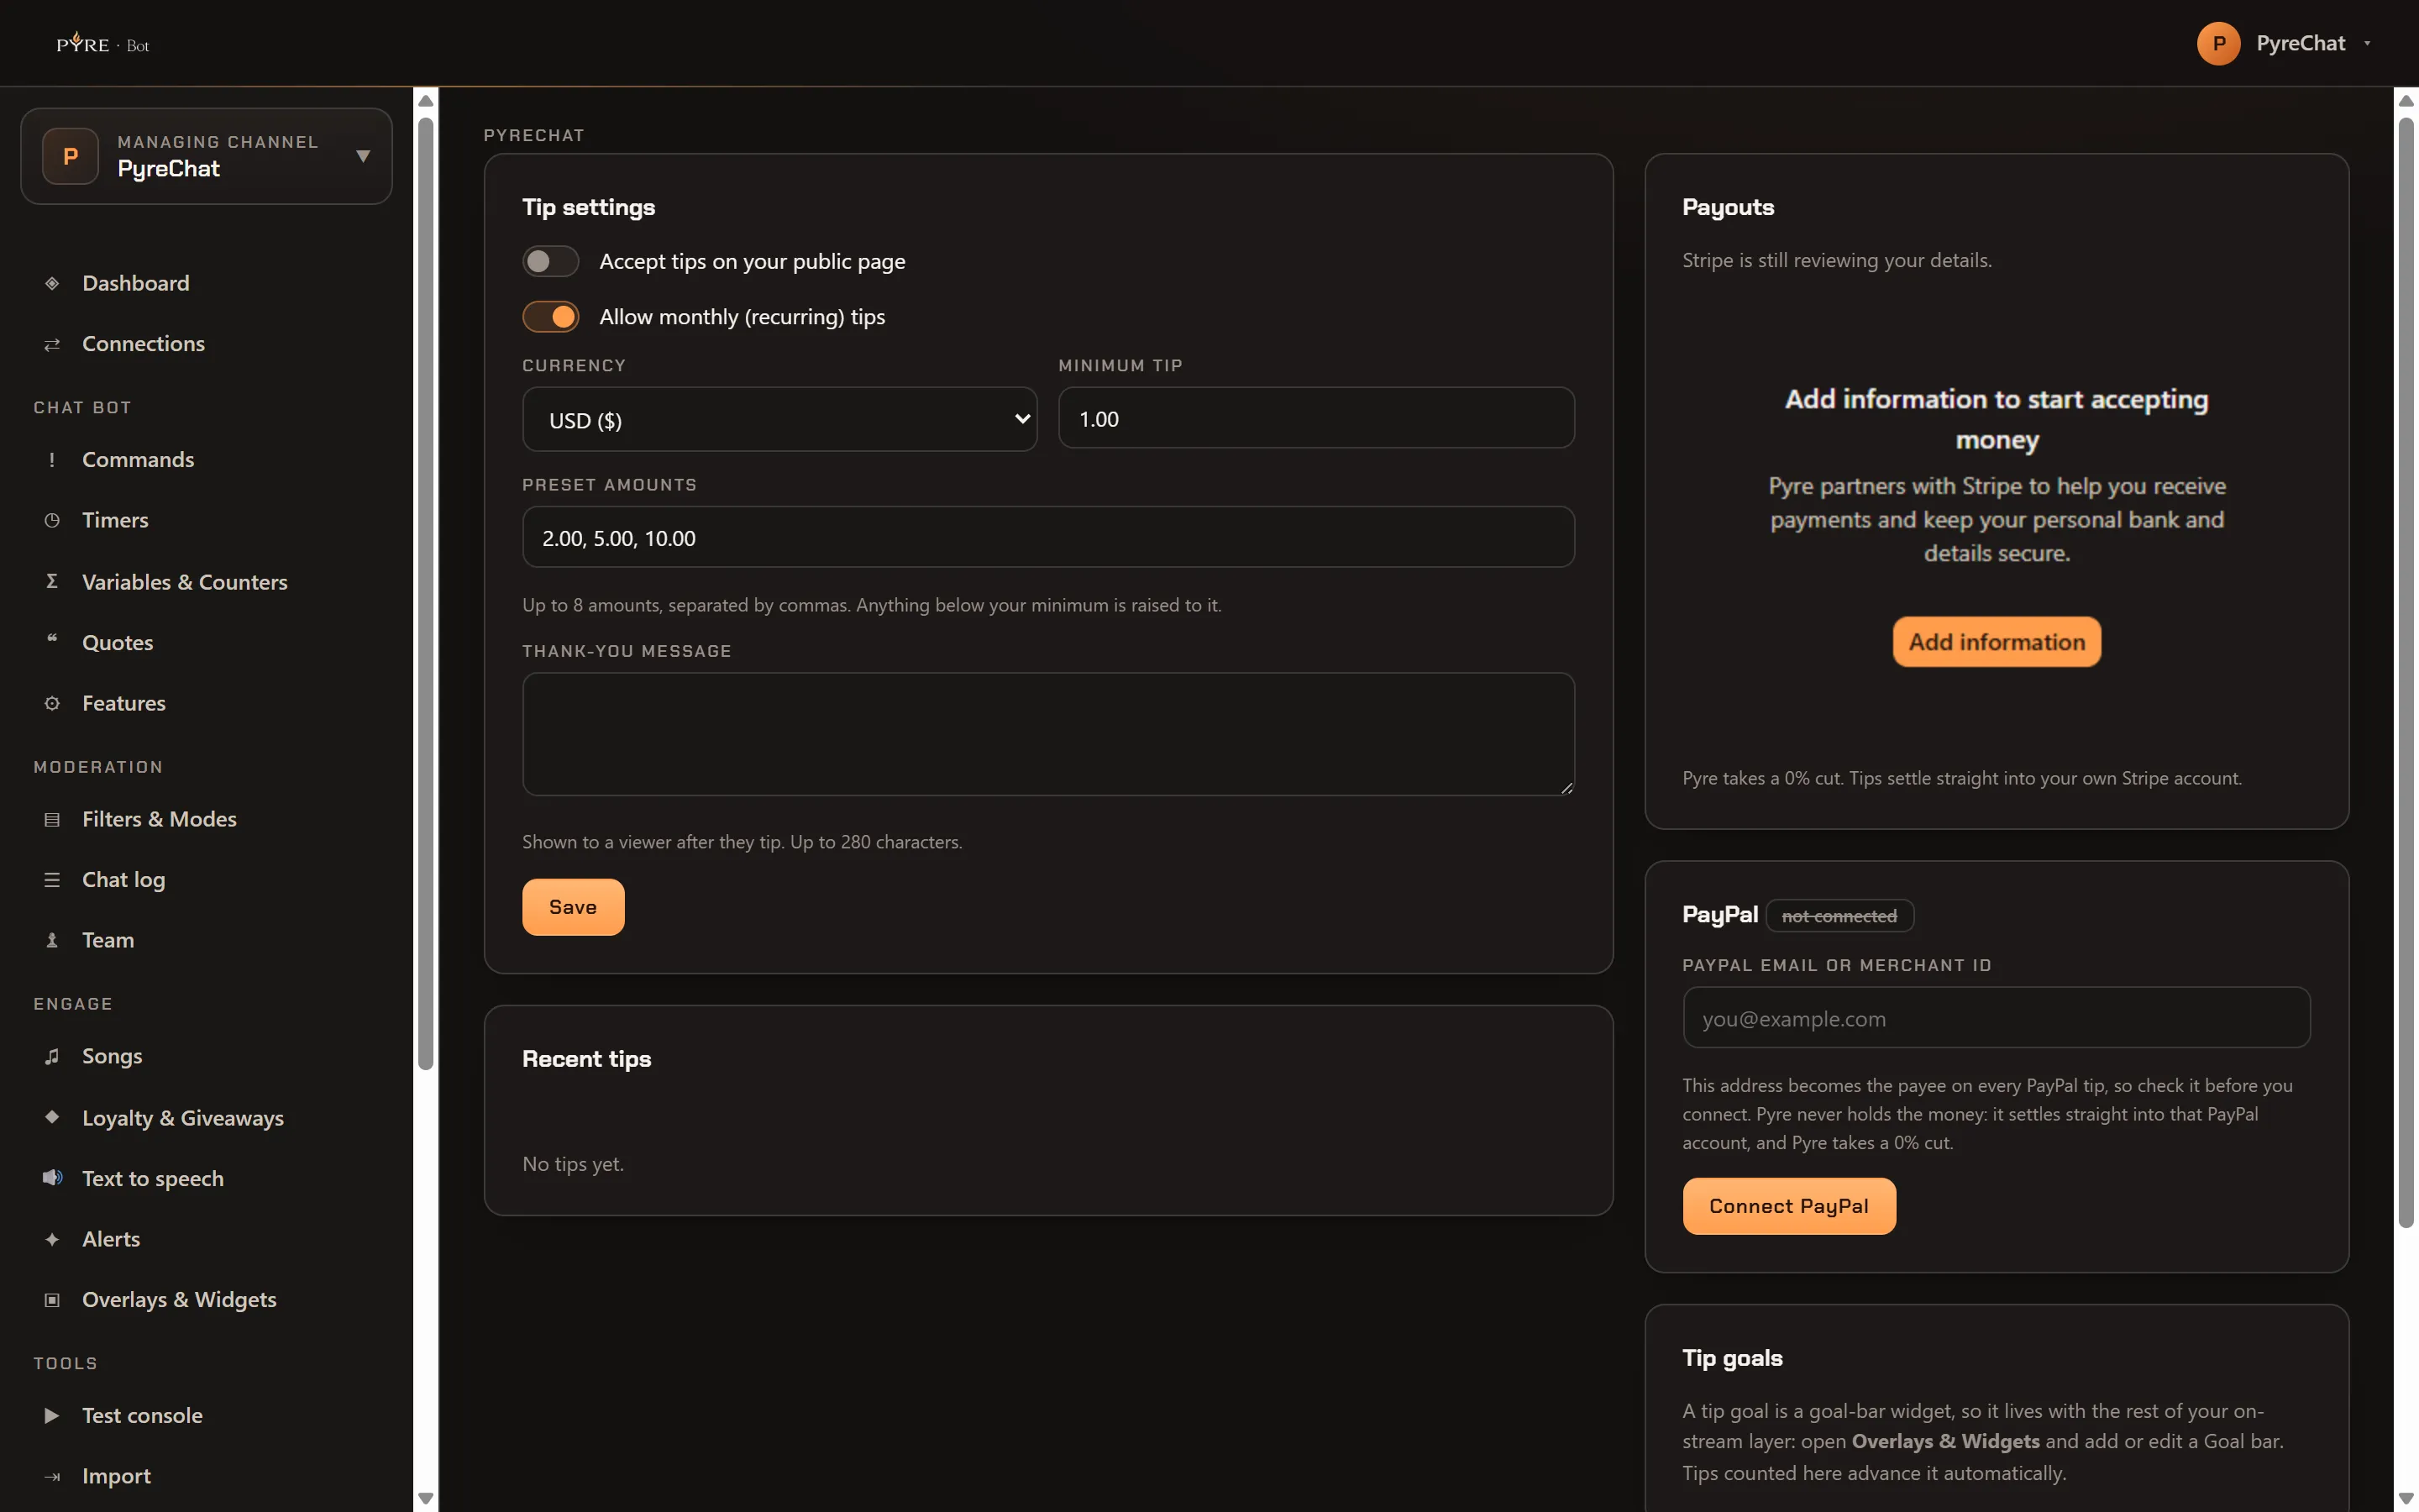Expand the Managing Channel selector arrow
Viewport: 2419px width, 1512px height.
(363, 156)
